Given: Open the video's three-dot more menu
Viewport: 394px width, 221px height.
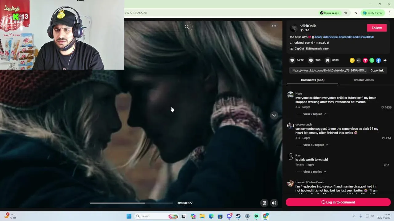Looking at the screenshot, I should [274, 26].
